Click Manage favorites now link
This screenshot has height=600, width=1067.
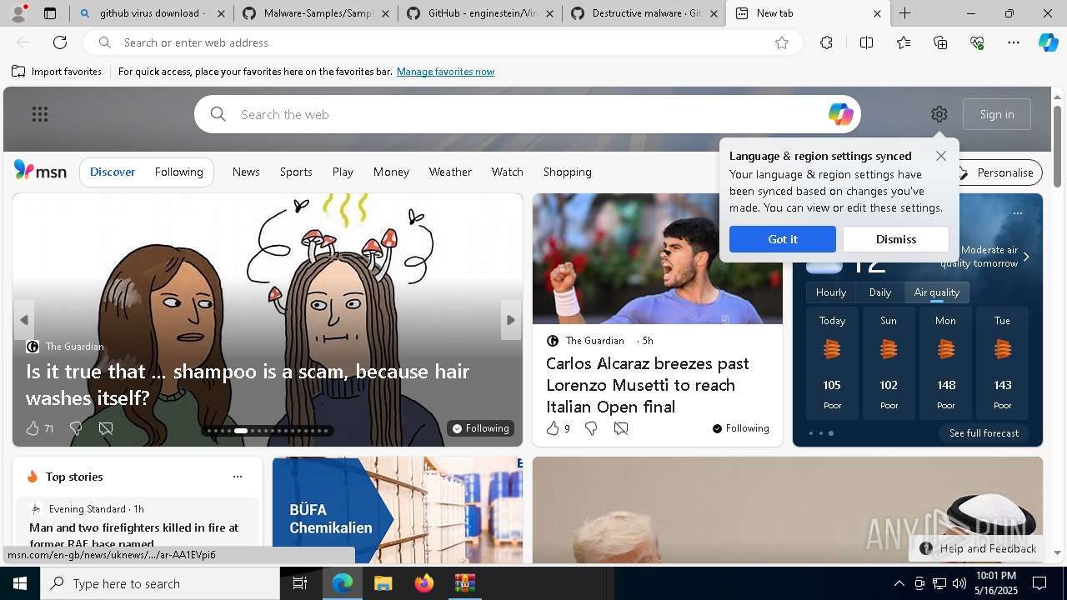(445, 72)
